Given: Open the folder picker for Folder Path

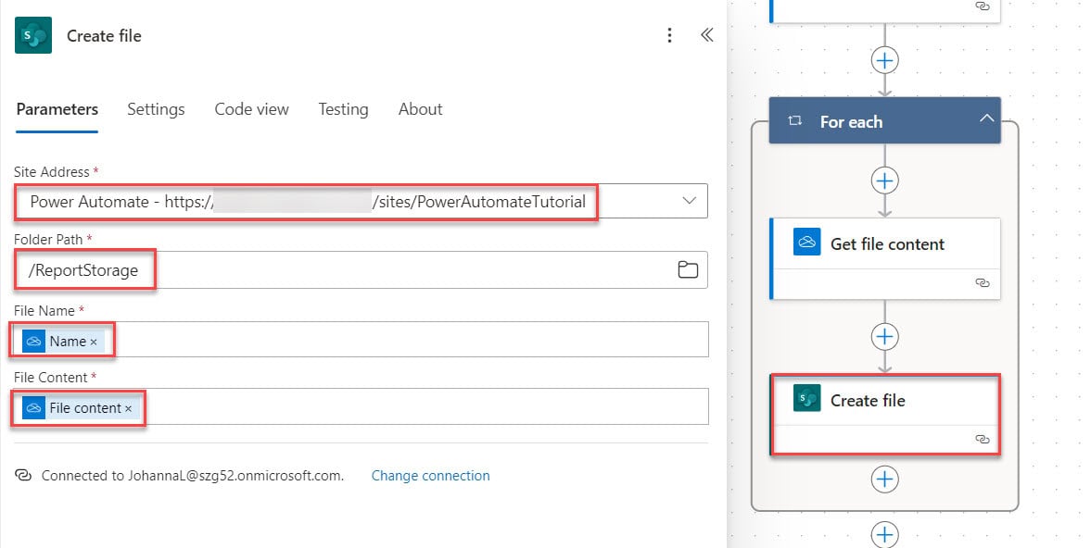Looking at the screenshot, I should (688, 269).
